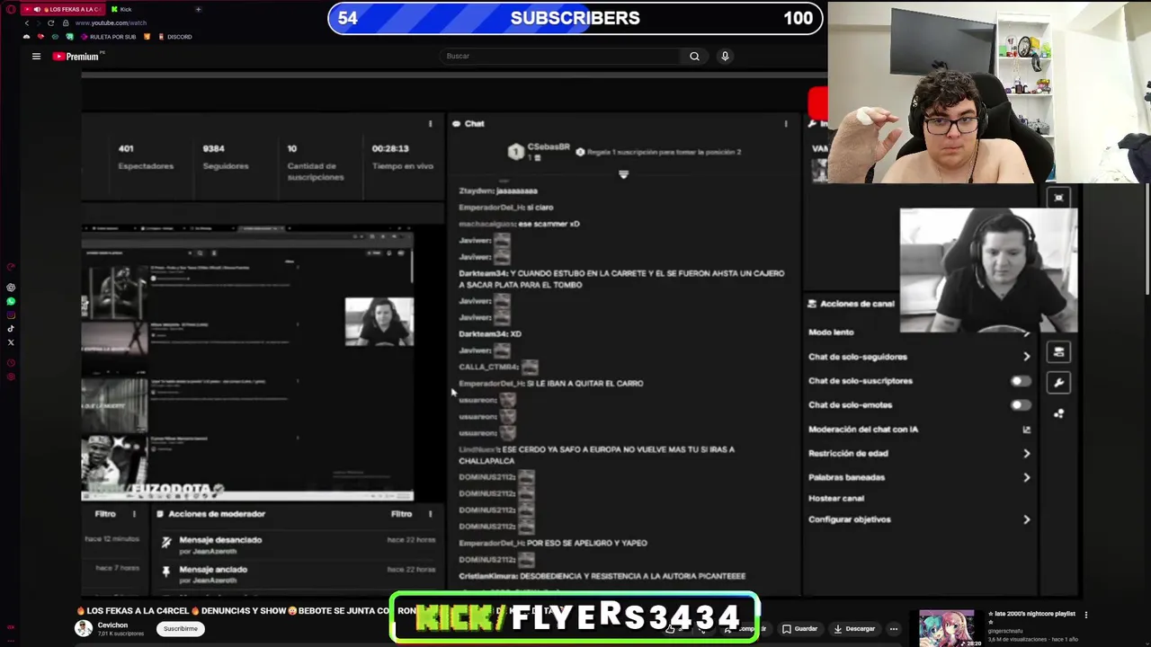Click the Suscribirme button
This screenshot has height=647, width=1151.
click(x=181, y=629)
